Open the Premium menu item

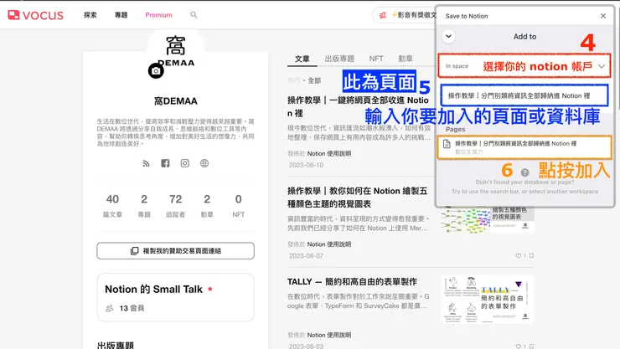pos(158,15)
